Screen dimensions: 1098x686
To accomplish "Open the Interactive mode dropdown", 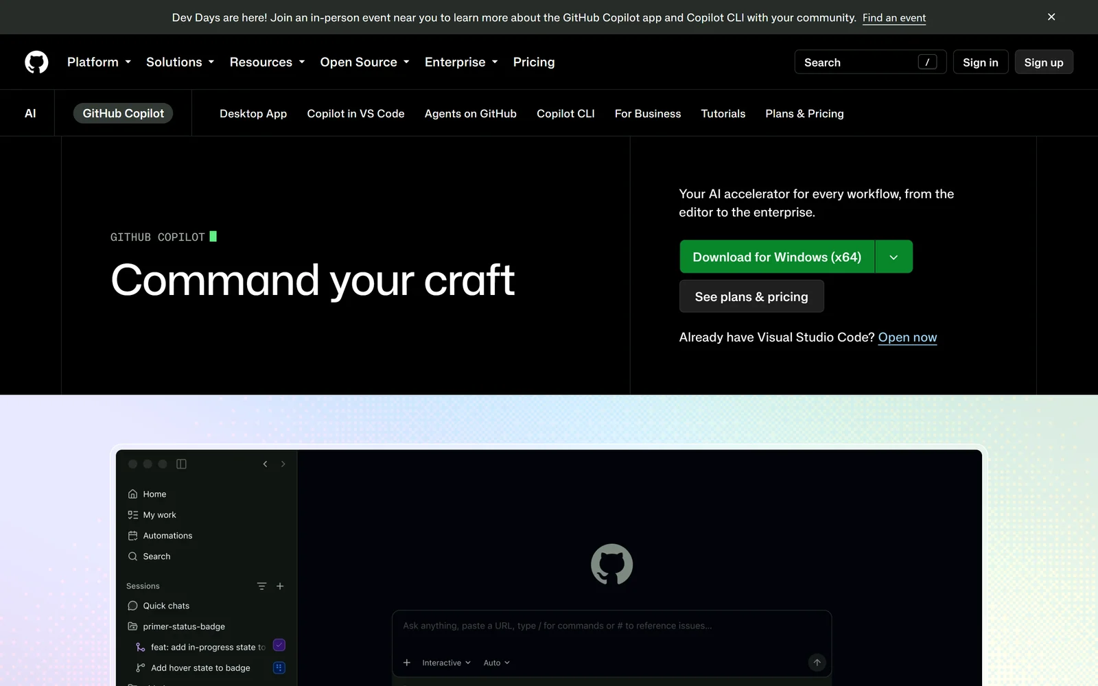I will click(x=446, y=663).
